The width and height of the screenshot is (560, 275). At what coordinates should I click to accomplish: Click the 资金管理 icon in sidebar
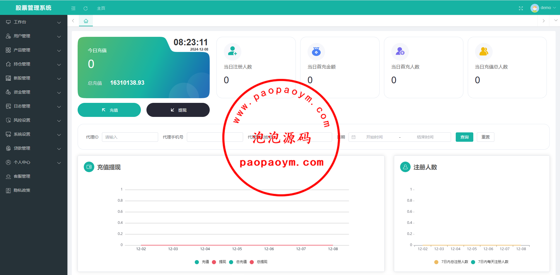8,92
